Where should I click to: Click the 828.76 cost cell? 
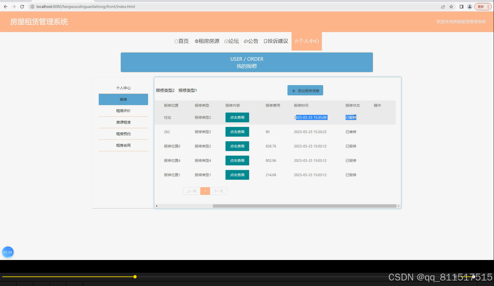pos(271,146)
